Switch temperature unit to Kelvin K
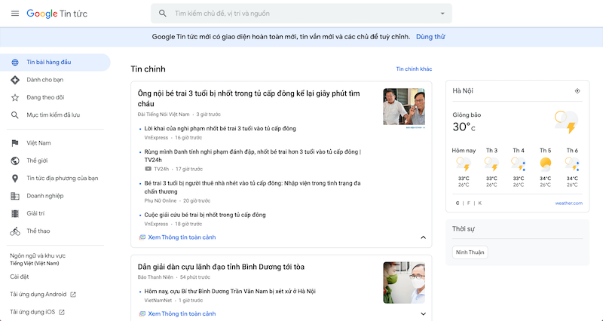This screenshot has height=321, width=603. coord(479,203)
